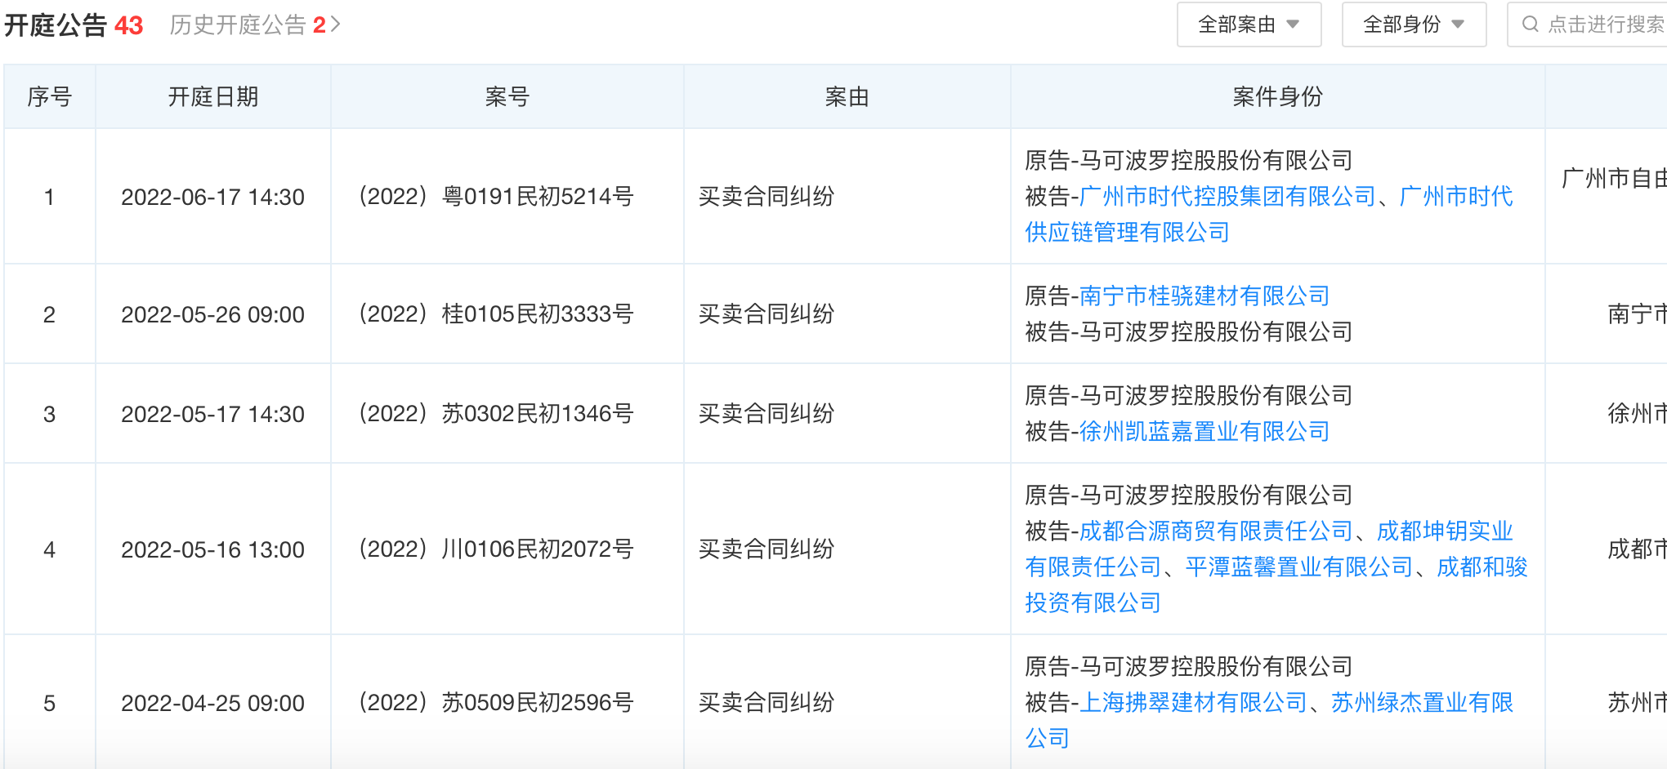Click case number （2022）粤0191民初5214号
Image resolution: width=1667 pixels, height=769 pixels.
[x=497, y=197]
